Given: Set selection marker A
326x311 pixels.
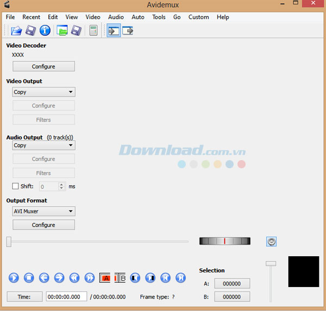Looking at the screenshot, I should (105, 278).
